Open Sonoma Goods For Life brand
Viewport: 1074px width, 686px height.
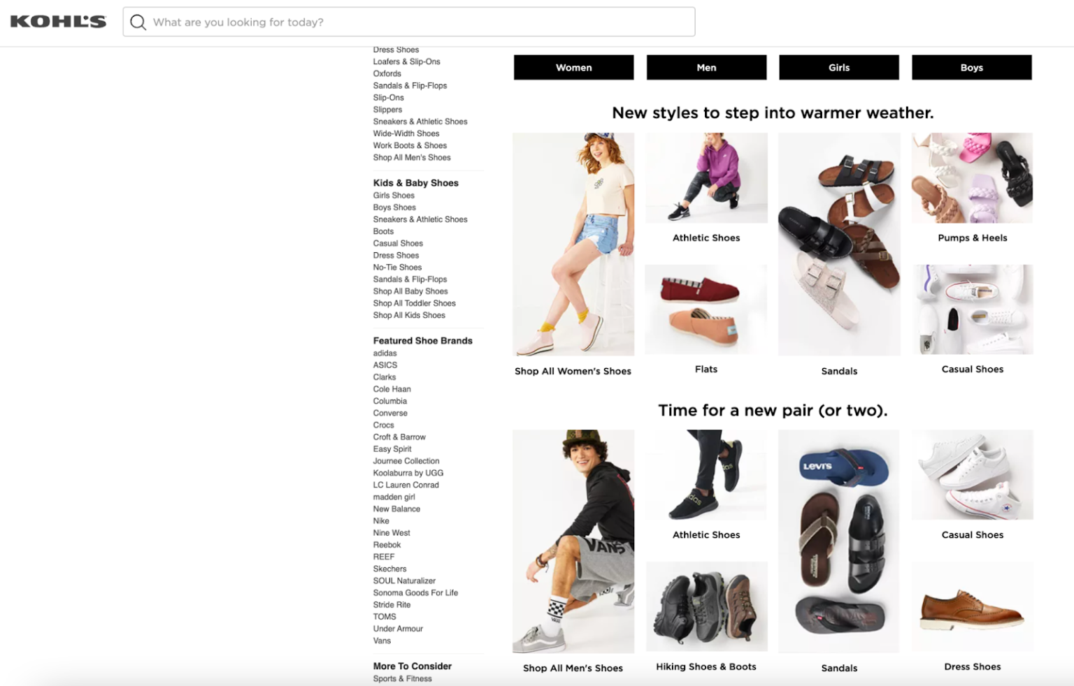[415, 592]
